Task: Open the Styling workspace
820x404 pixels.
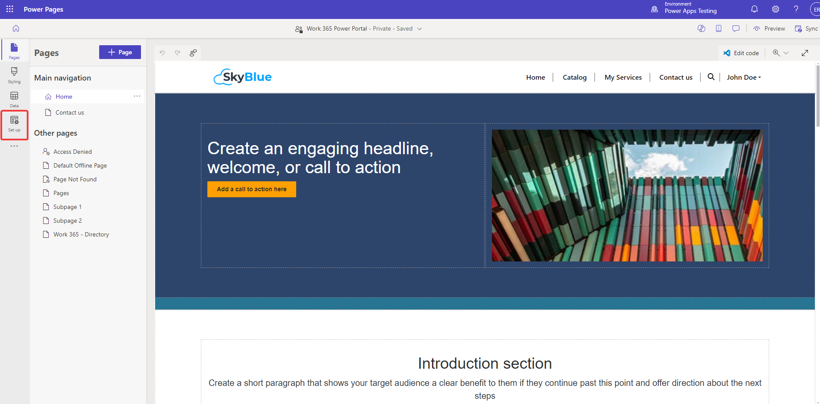Action: [14, 75]
